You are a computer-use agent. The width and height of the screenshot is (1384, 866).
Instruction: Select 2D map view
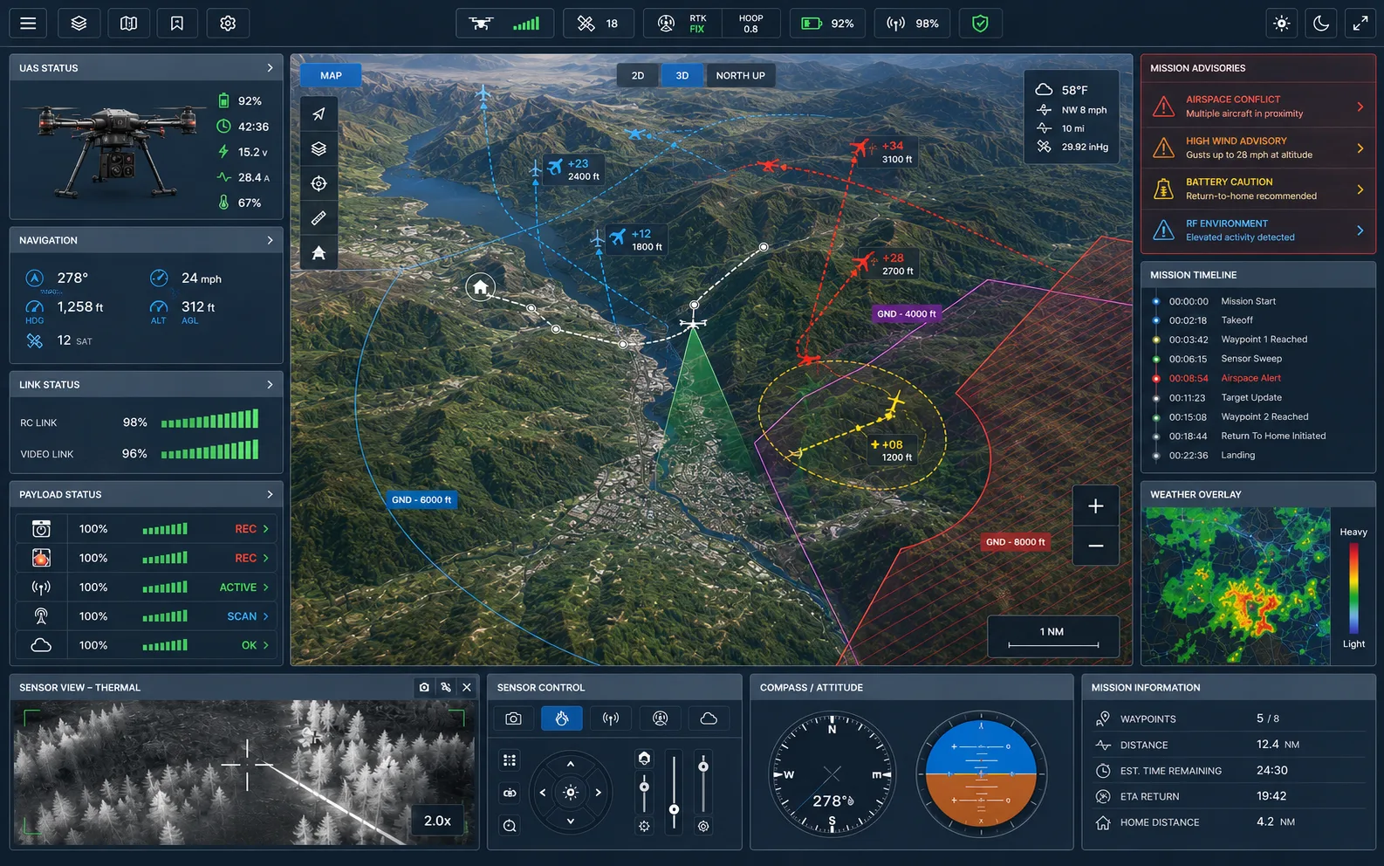click(638, 75)
